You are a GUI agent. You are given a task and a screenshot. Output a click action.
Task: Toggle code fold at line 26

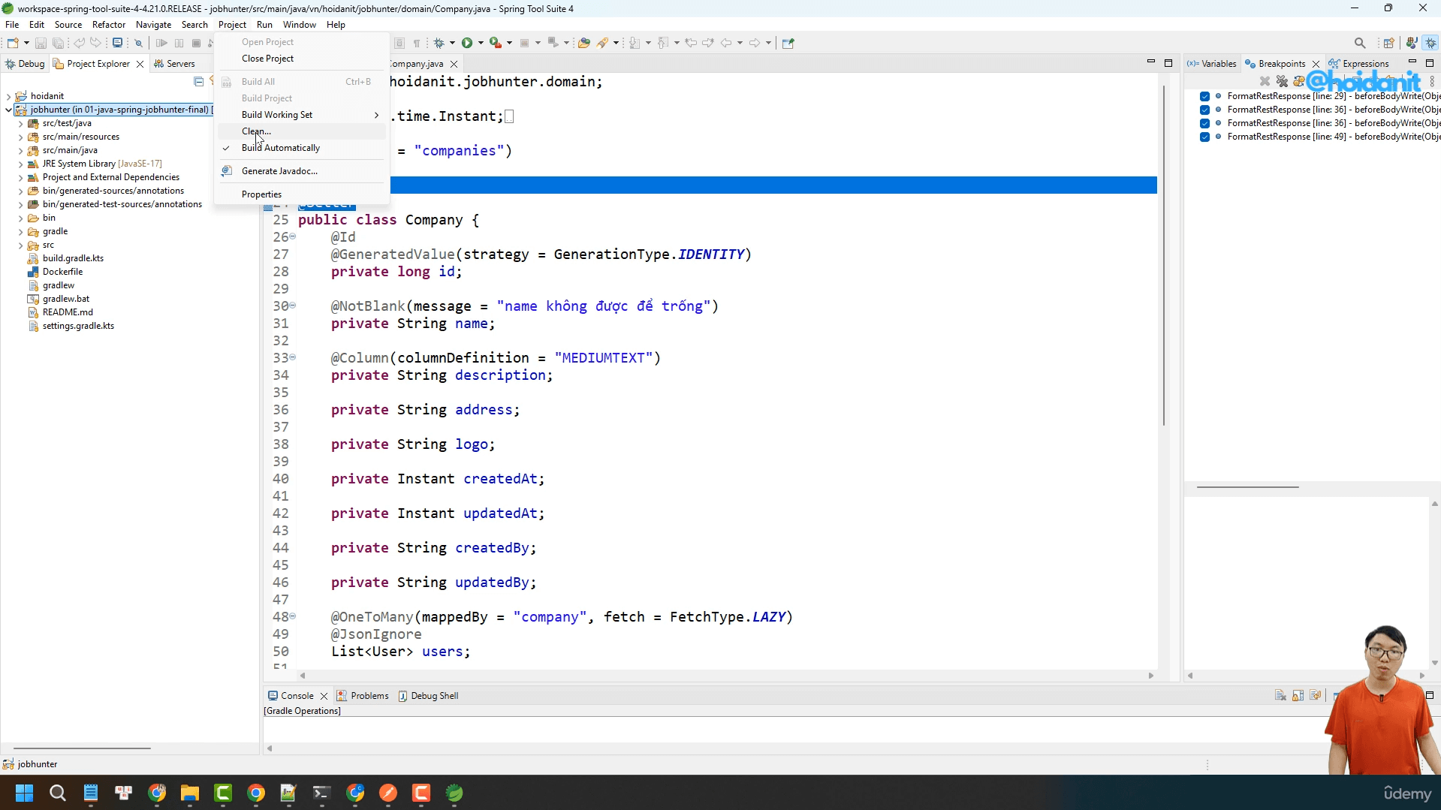coord(293,236)
